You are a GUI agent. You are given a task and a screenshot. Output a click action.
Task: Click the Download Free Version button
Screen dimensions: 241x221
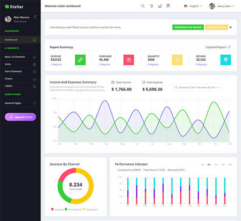coord(188,27)
